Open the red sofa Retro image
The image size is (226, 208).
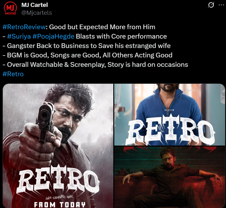click(170, 177)
